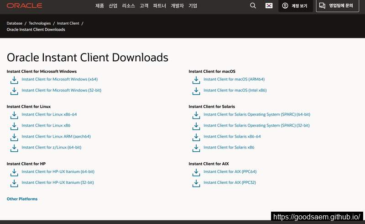The image size is (365, 224).
Task: Click the 영업팀에 문의 contact button
Action: click(x=338, y=5)
